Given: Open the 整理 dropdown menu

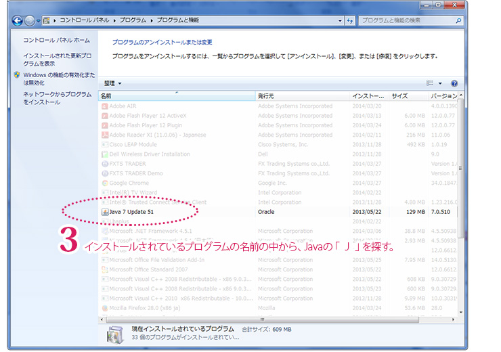Looking at the screenshot, I should (x=112, y=83).
